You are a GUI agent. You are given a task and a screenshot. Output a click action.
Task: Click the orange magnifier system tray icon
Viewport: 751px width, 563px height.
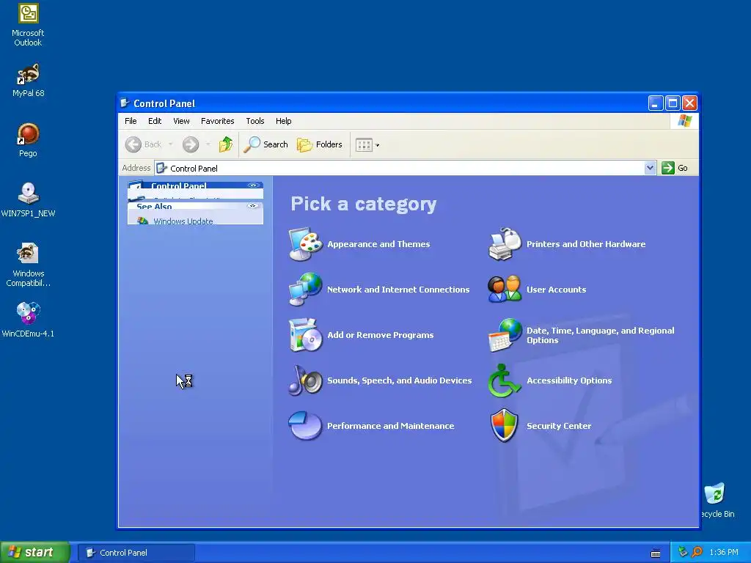coord(697,552)
